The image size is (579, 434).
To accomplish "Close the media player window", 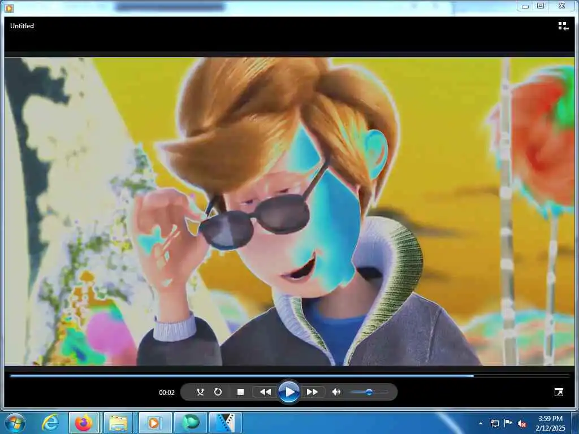I will (561, 6).
